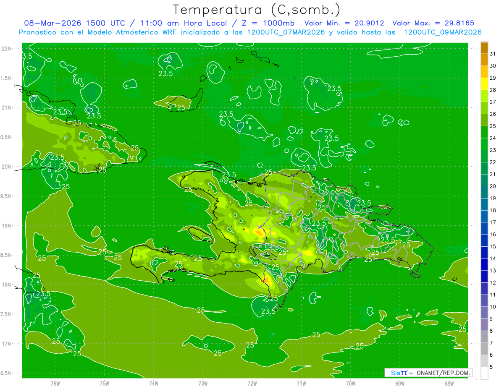Click the '20N' latitude axis label

coord(5,167)
